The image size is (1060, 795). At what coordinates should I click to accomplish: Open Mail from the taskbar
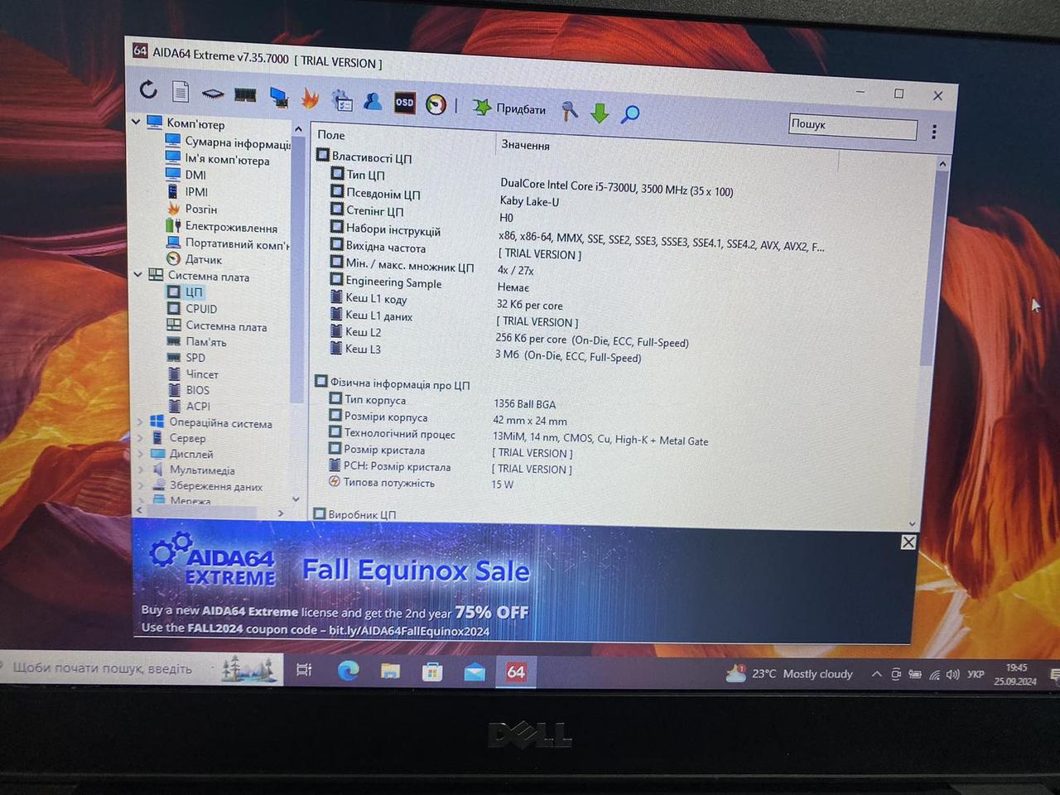click(x=475, y=672)
